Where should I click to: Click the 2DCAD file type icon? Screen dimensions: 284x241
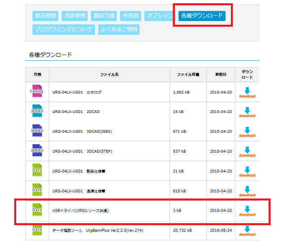point(37,111)
